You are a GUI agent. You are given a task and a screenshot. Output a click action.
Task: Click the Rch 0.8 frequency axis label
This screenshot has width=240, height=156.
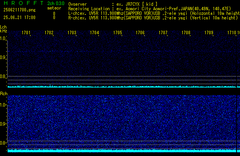tap(3, 143)
